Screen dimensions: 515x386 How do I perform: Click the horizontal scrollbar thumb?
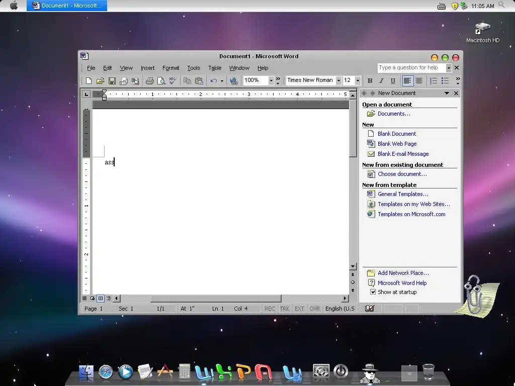point(216,299)
